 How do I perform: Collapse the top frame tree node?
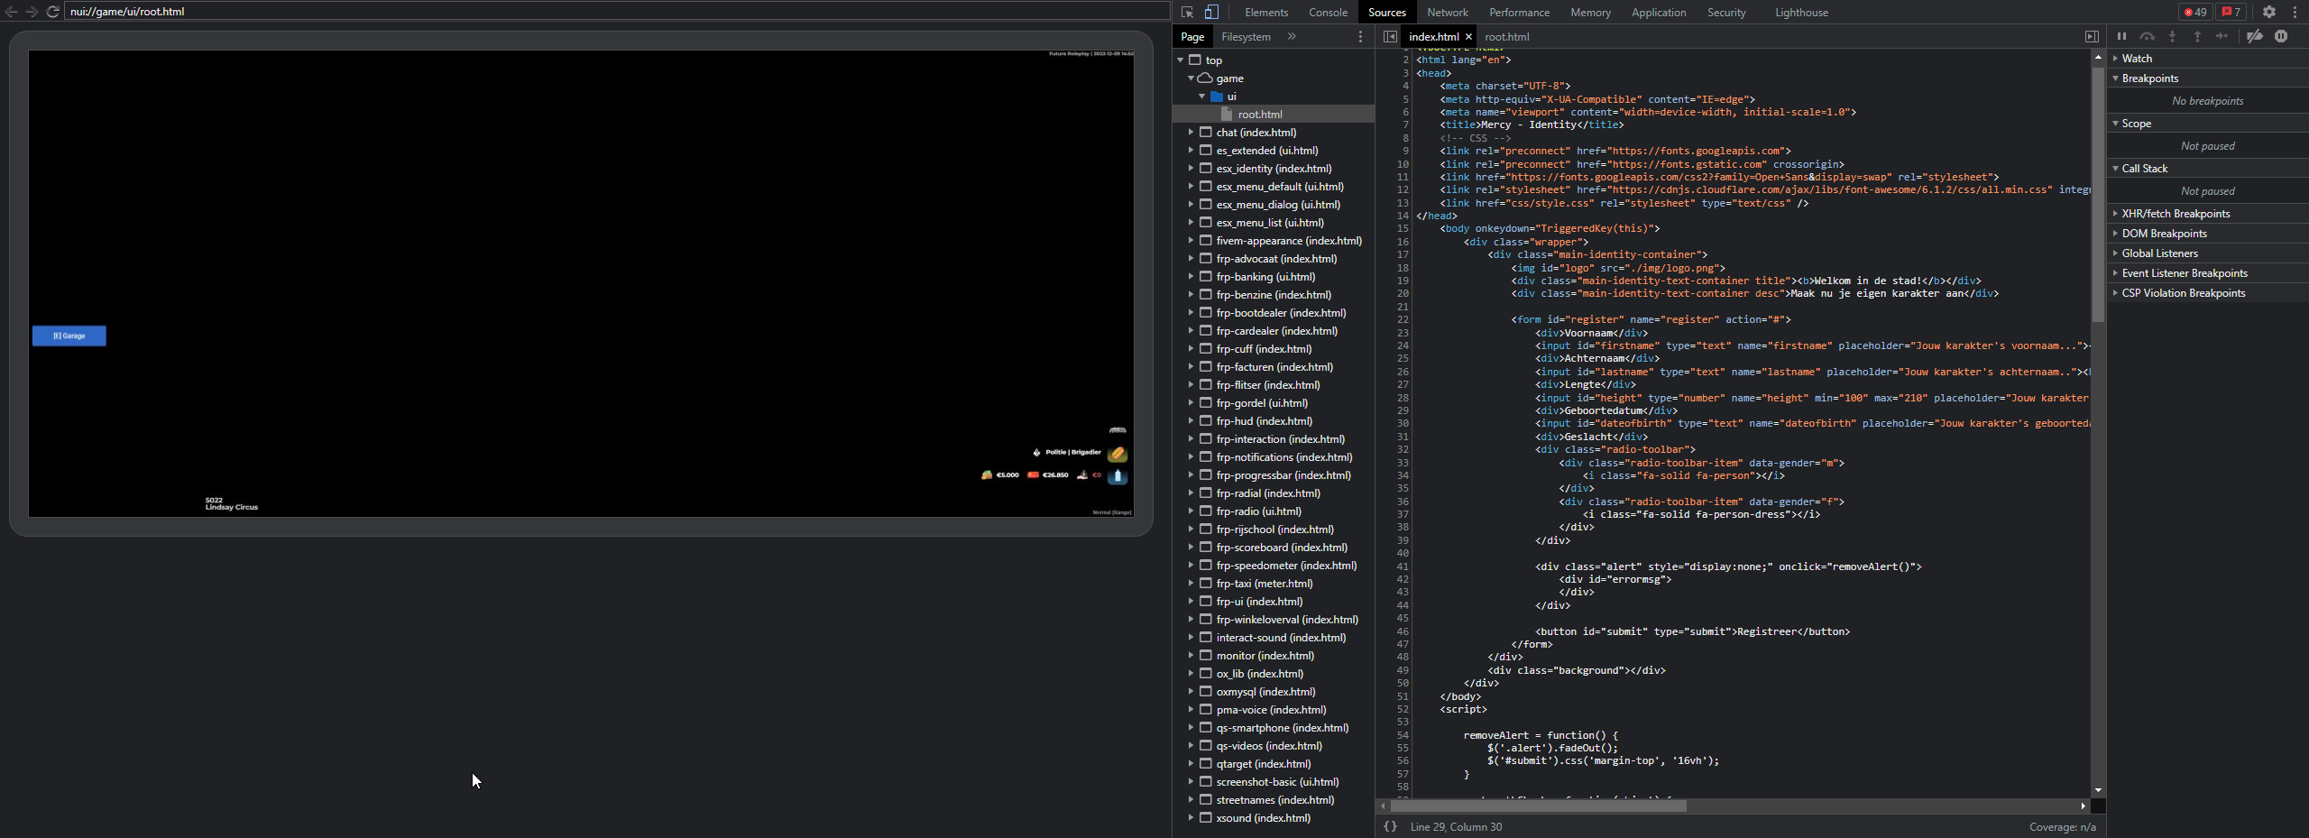pyautogui.click(x=1180, y=60)
